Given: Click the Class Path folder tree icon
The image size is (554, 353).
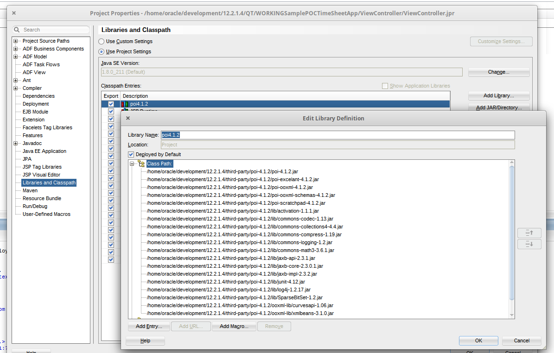Looking at the screenshot, I should 141,164.
